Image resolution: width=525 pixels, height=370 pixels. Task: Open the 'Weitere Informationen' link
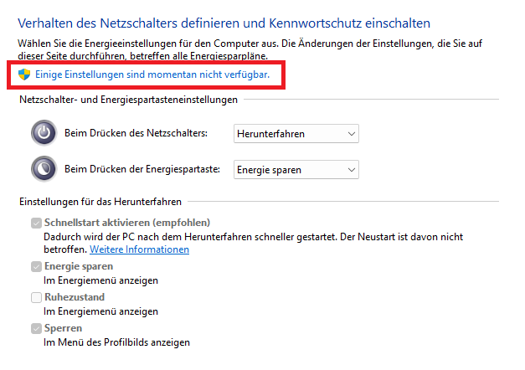[x=139, y=249]
